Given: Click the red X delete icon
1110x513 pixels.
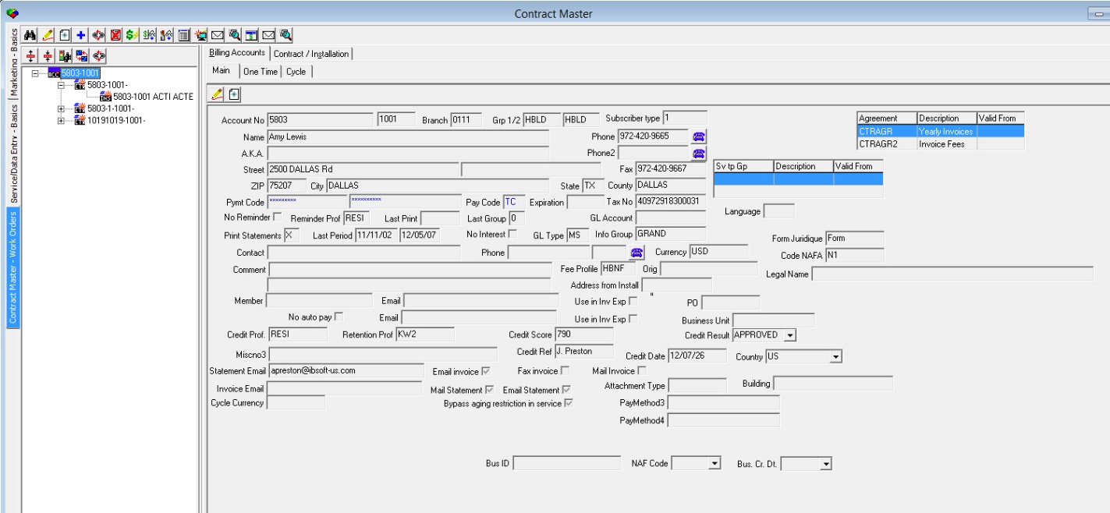Looking at the screenshot, I should 115,35.
